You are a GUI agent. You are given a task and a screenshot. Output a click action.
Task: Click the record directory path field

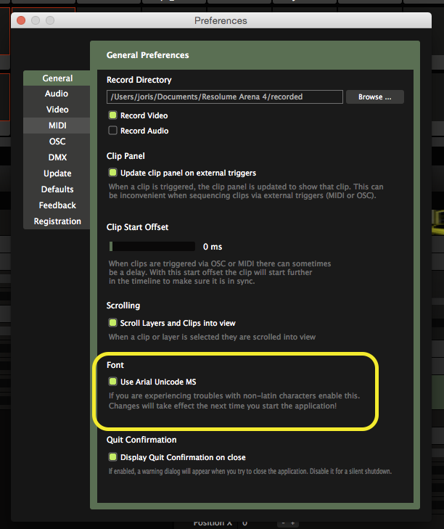[x=224, y=97]
